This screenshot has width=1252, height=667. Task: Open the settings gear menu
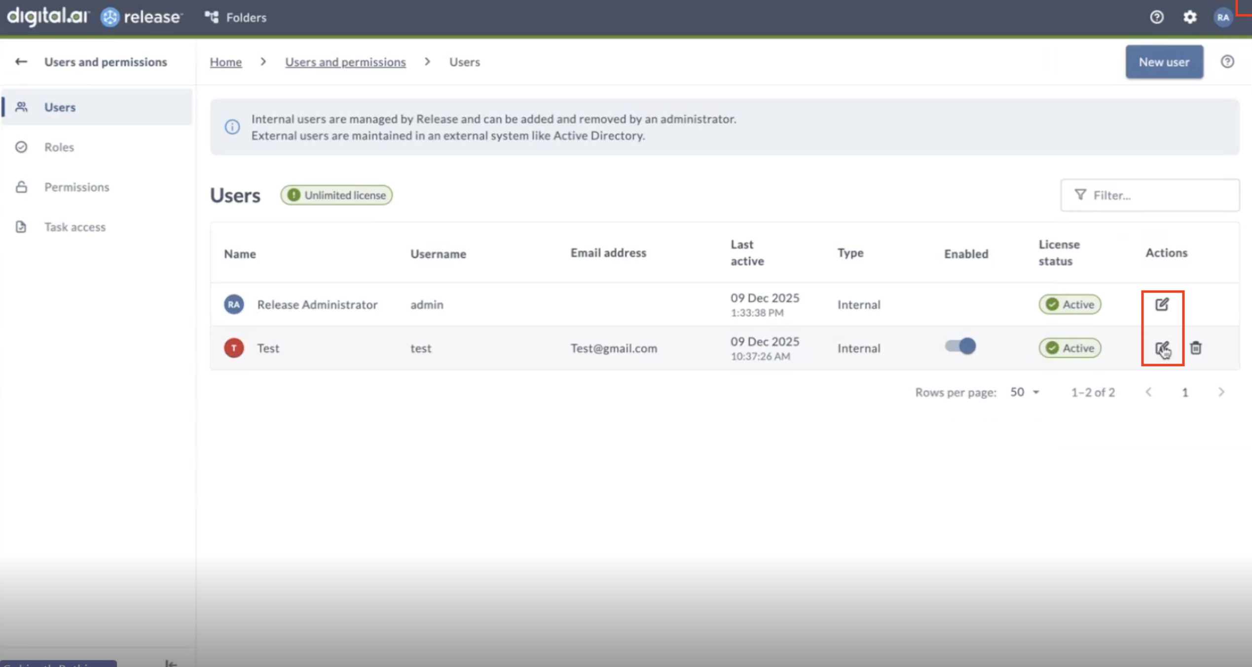(x=1190, y=17)
